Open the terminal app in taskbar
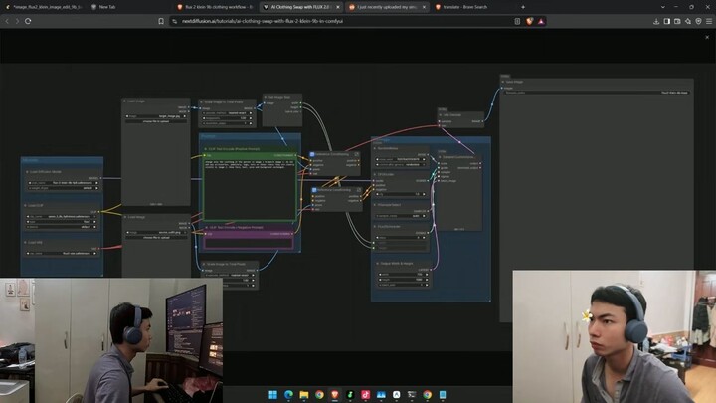716x403 pixels. click(412, 394)
